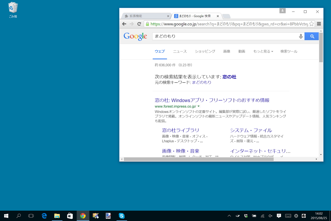Click the まどのもり original keyword link
This screenshot has height=221, width=331.
[201, 82]
